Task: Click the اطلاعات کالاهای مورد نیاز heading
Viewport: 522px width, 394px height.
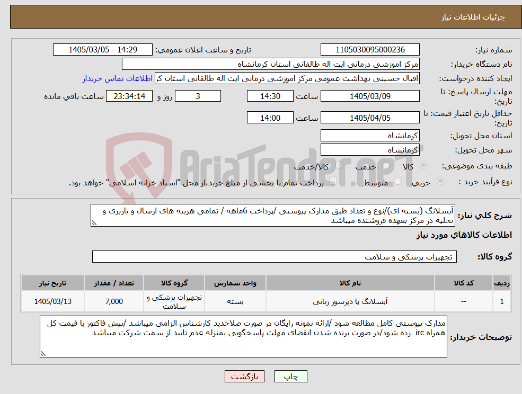Action: [464, 235]
